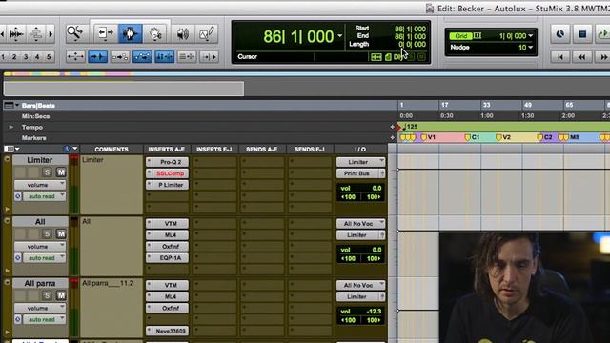Open Limiter track auto read dropdown
The image size is (610, 343).
pos(45,196)
